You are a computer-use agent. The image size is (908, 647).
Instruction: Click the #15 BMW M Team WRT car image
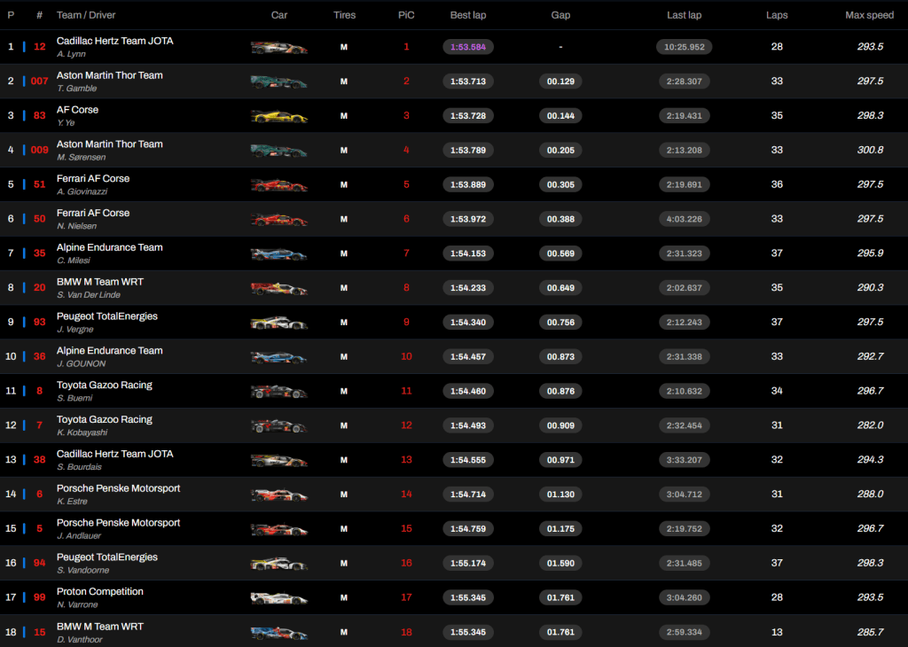pyautogui.click(x=278, y=633)
